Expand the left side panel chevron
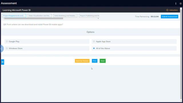The height and width of the screenshot is (103, 183). pyautogui.click(x=1, y=49)
